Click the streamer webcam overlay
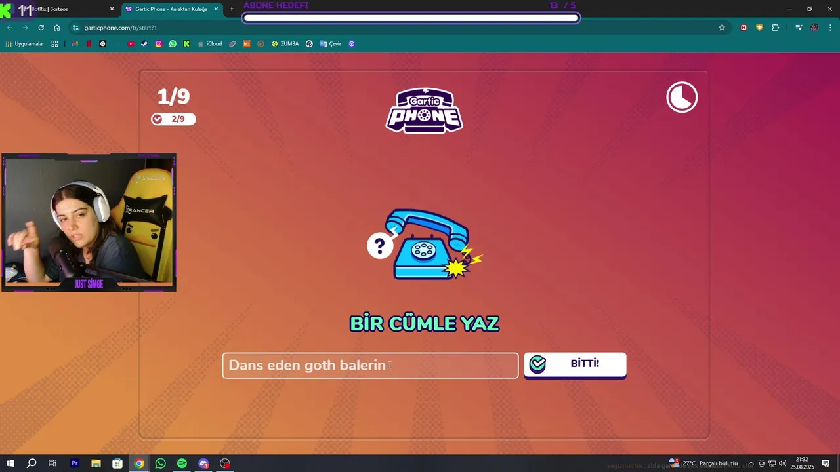The height and width of the screenshot is (472, 840). pyautogui.click(x=89, y=222)
